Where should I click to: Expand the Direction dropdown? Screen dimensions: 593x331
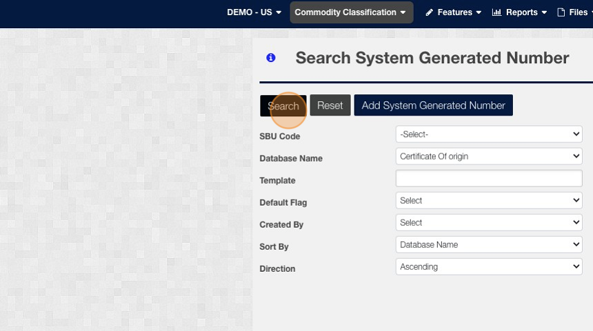pos(489,267)
